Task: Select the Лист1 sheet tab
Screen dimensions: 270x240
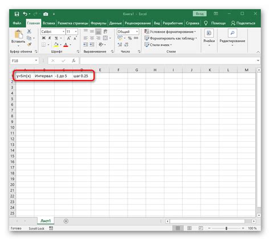Action: pos(46,221)
